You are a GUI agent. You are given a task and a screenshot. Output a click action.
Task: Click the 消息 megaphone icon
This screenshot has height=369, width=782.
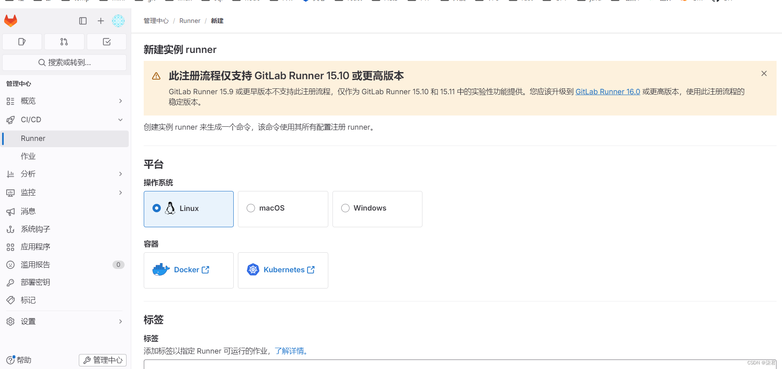10,212
